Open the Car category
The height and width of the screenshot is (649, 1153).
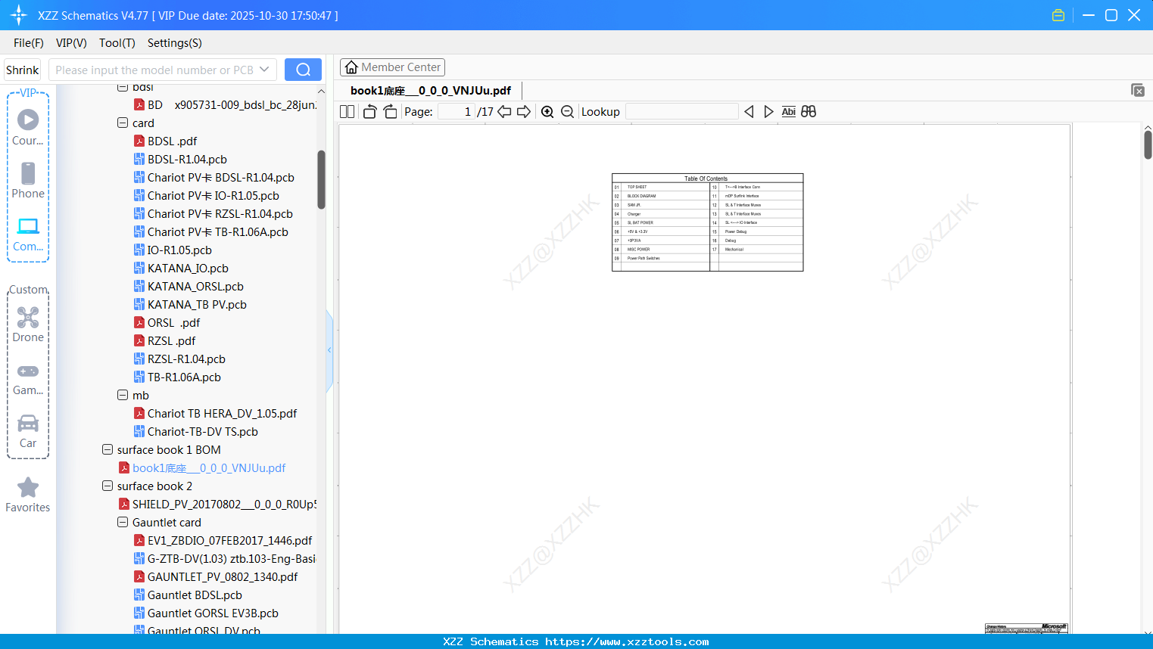(28, 431)
